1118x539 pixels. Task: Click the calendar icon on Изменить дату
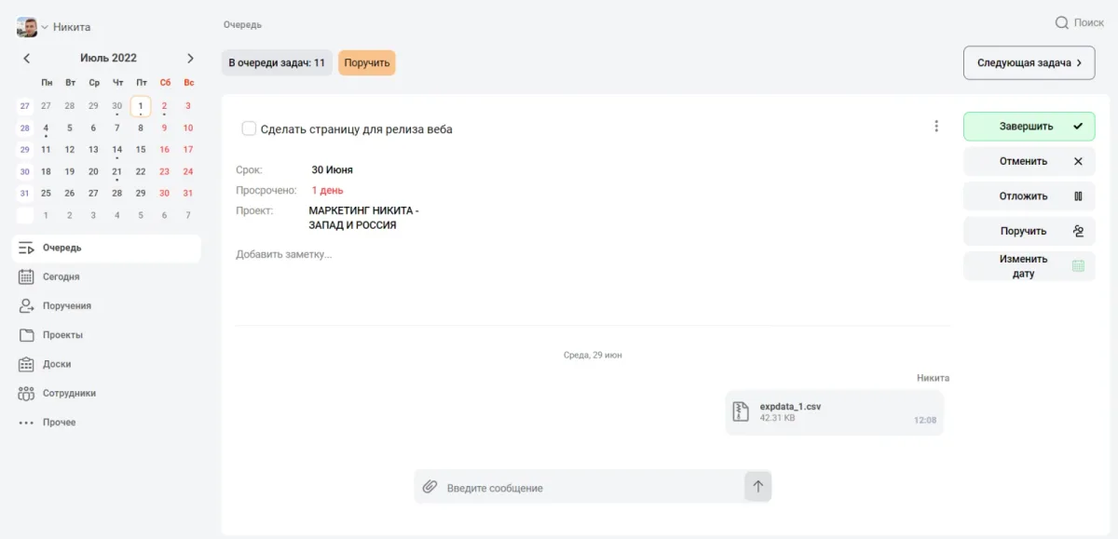(1079, 265)
